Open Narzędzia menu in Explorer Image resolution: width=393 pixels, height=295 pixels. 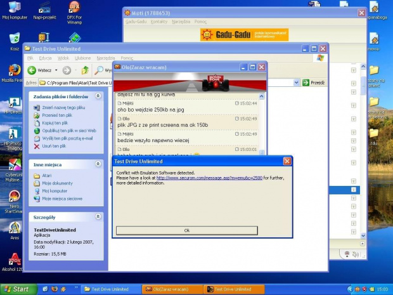[105, 58]
